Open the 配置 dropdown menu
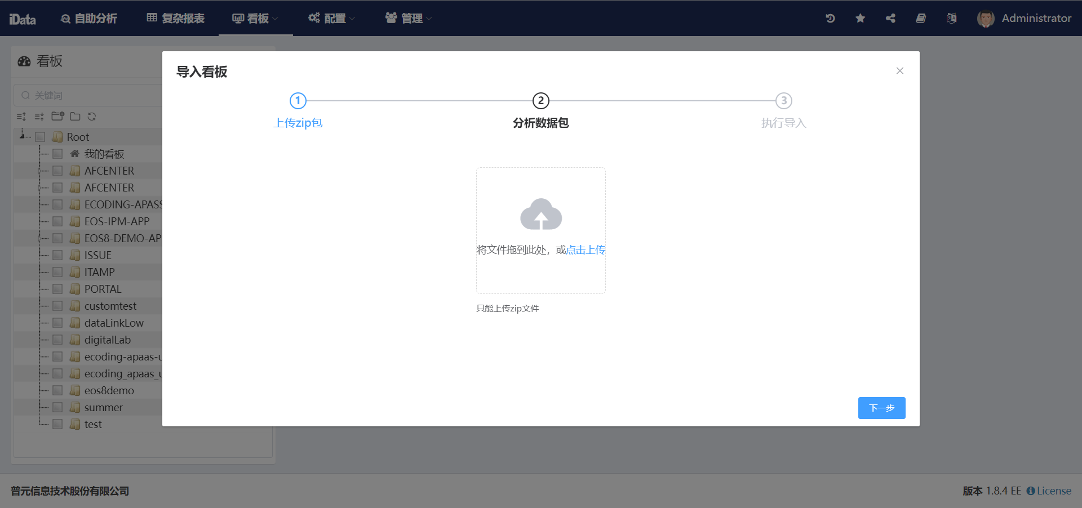Viewport: 1082px width, 508px height. click(331, 18)
